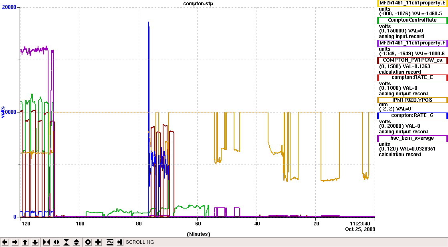Zoom in on the time axis (inward triangles)
This screenshot has width=448, height=247.
tap(46, 242)
